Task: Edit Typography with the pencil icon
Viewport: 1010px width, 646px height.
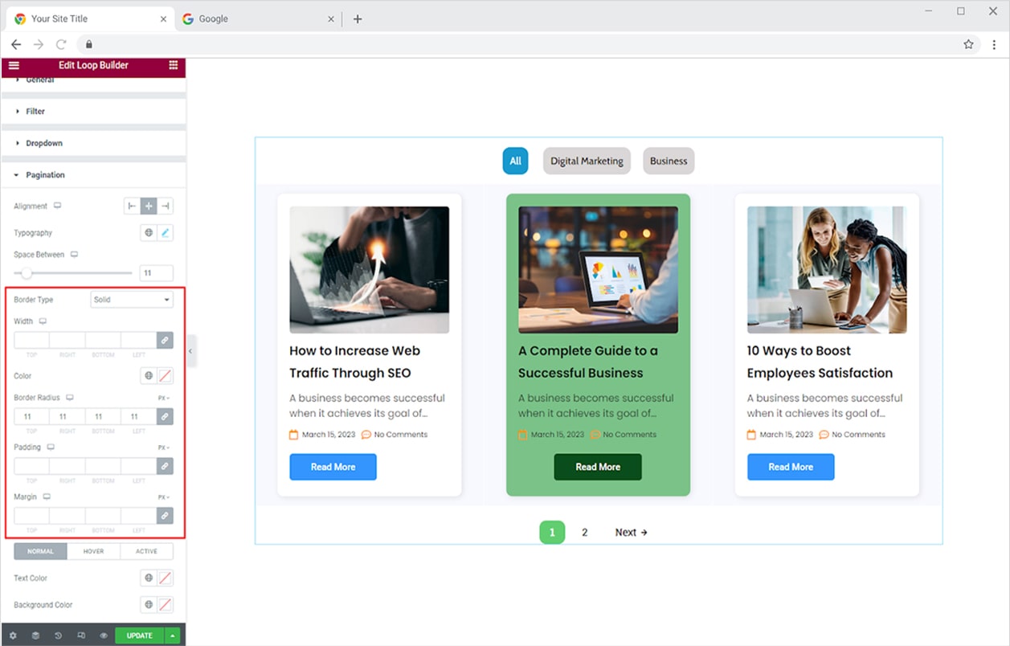Action: (165, 233)
